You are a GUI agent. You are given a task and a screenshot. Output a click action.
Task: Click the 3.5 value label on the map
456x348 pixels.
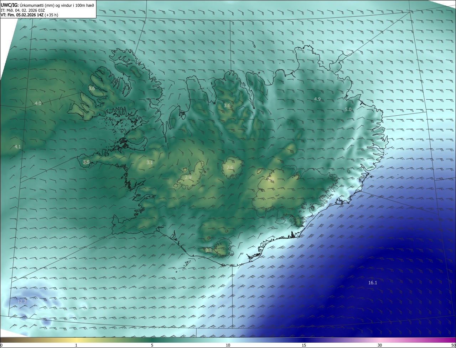[86, 162]
